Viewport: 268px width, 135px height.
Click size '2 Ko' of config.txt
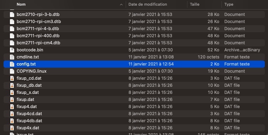(215, 64)
